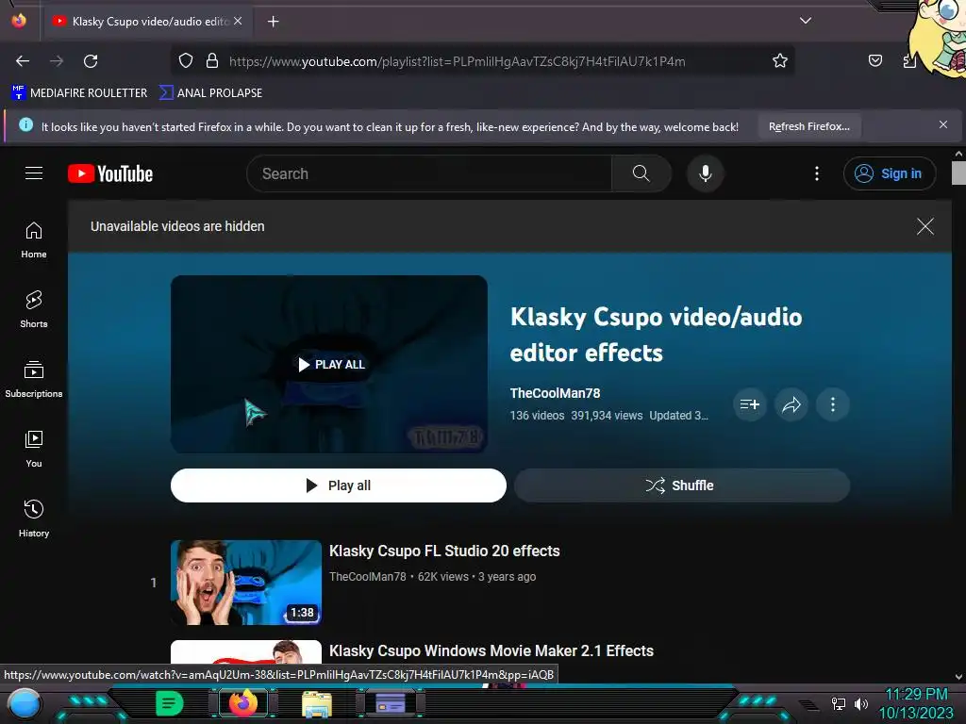Open the Start orb on the taskbar
This screenshot has height=724, width=966.
[x=24, y=704]
